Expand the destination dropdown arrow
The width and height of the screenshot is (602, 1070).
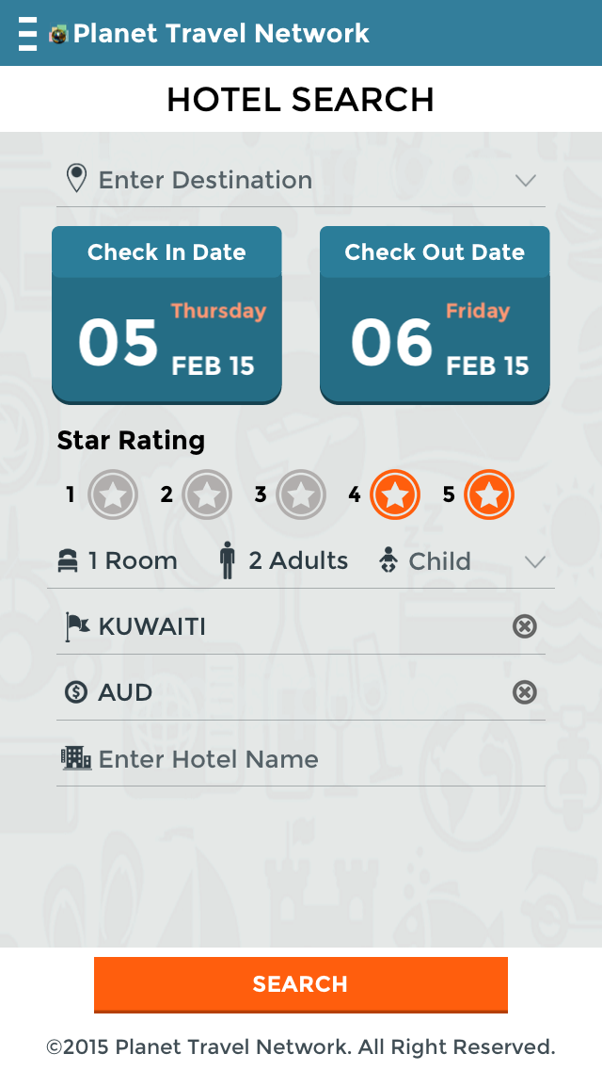(x=525, y=180)
